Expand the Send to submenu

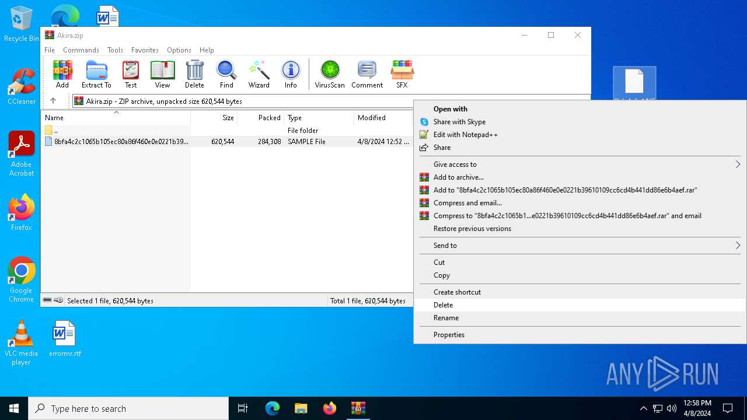point(580,246)
